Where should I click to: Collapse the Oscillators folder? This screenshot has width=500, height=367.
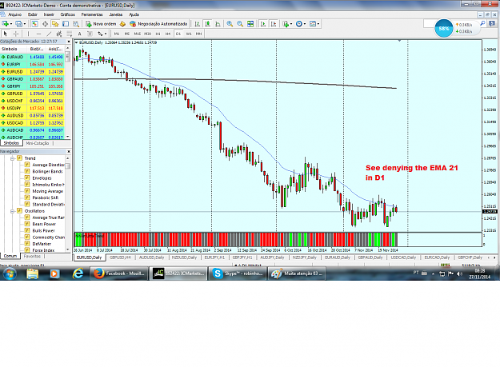coord(13,211)
